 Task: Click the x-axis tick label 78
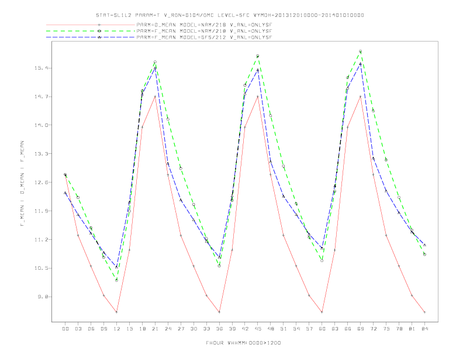(399, 329)
